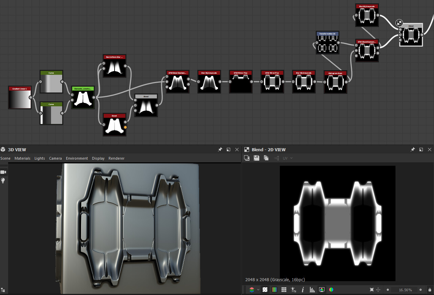The image size is (434, 295).
Task: Open the Renderer menu
Action: coord(116,158)
